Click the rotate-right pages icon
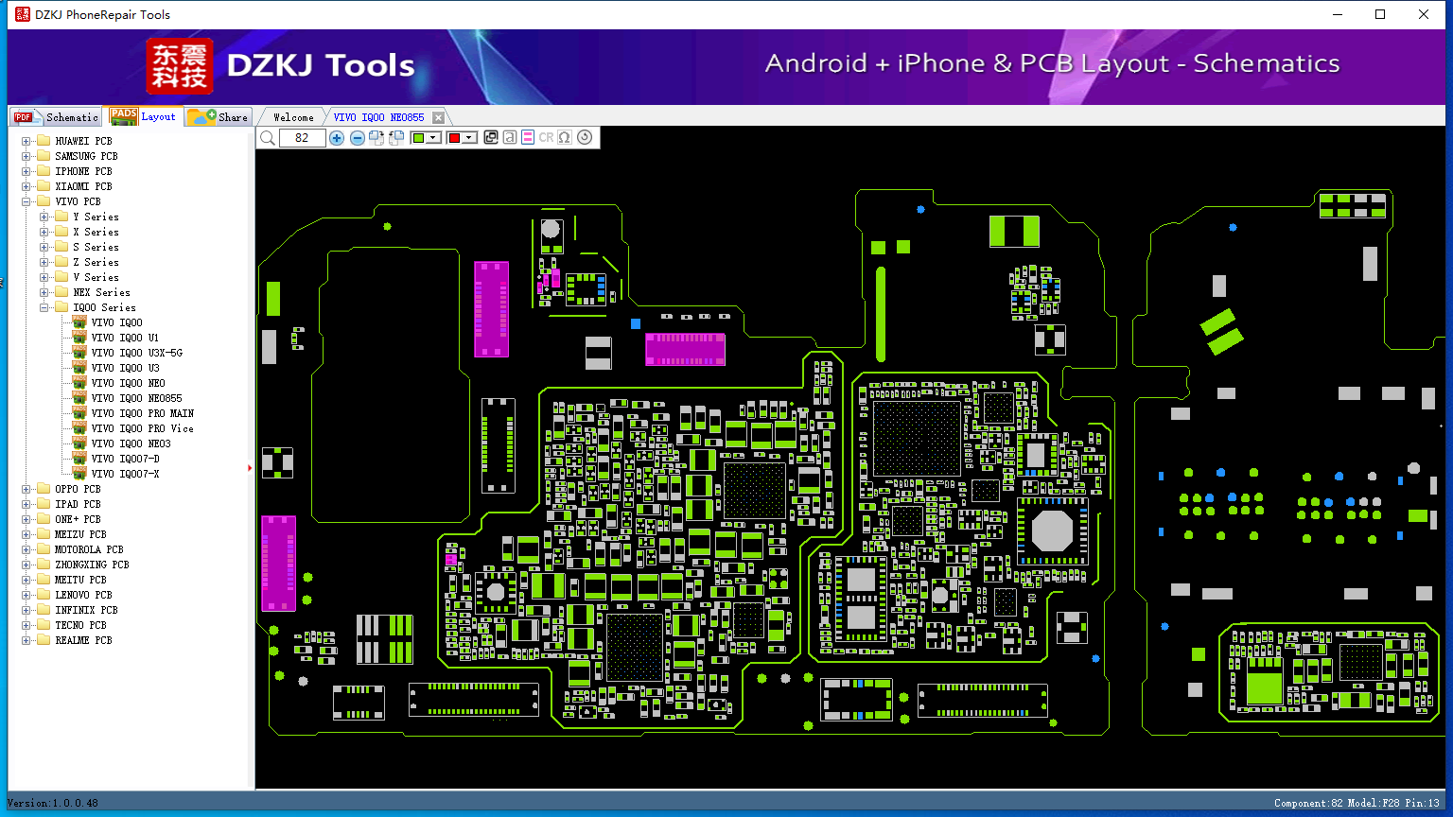The height and width of the screenshot is (817, 1453). [376, 138]
